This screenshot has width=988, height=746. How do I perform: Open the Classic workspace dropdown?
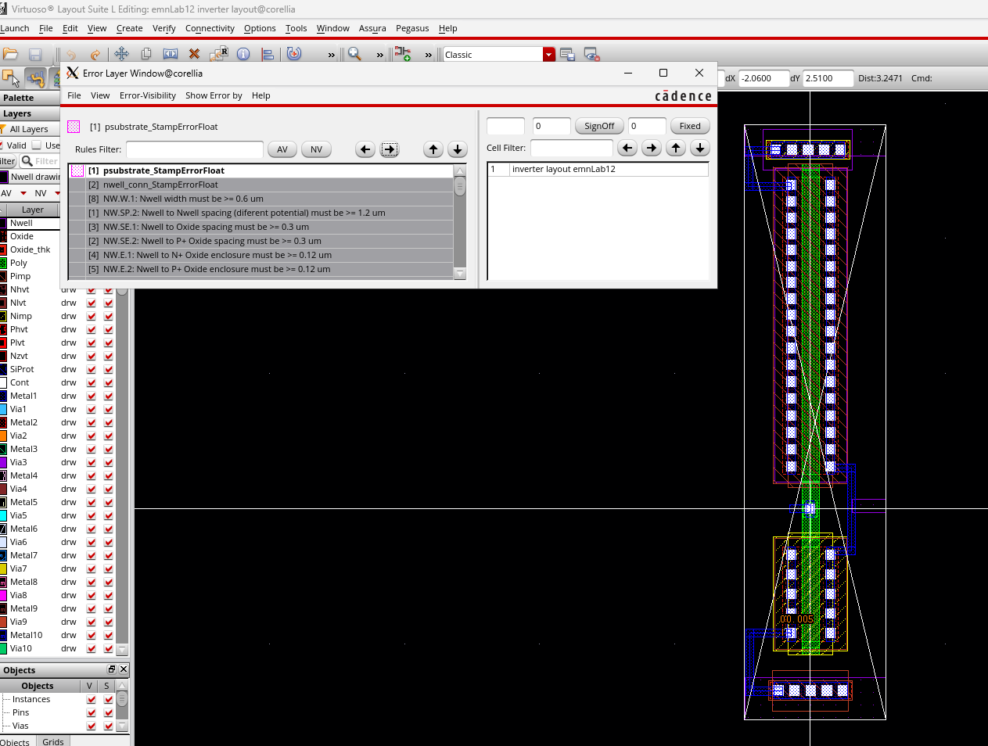[549, 54]
